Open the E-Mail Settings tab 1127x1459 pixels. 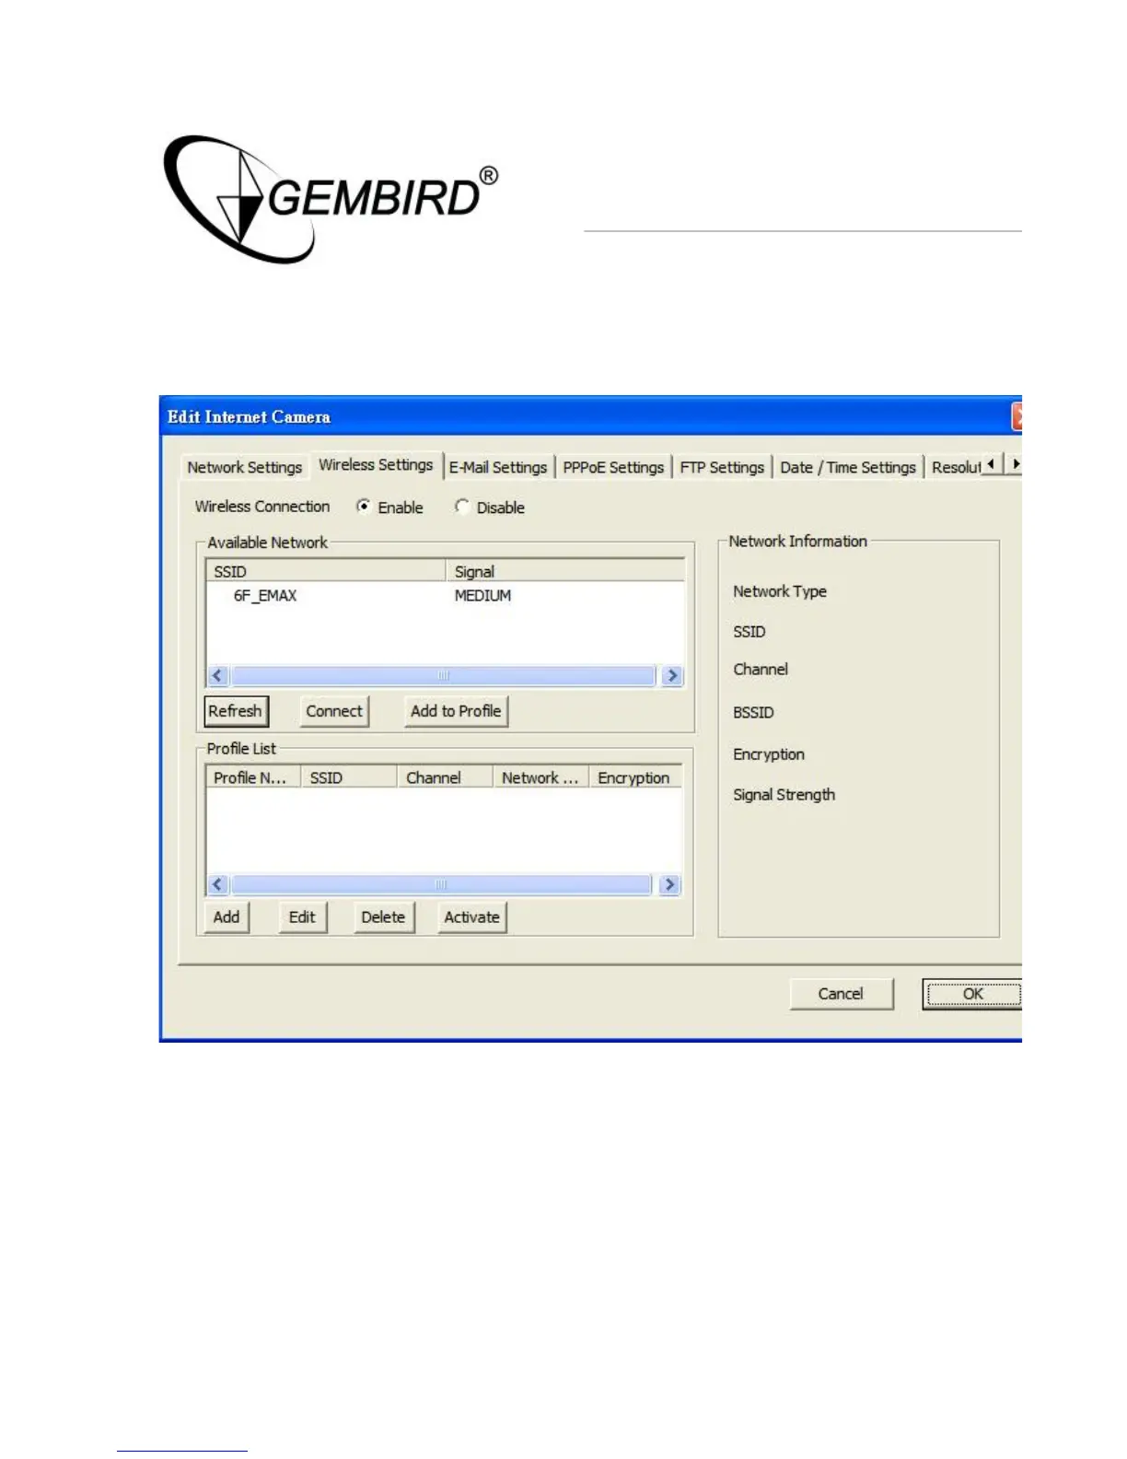pyautogui.click(x=498, y=467)
